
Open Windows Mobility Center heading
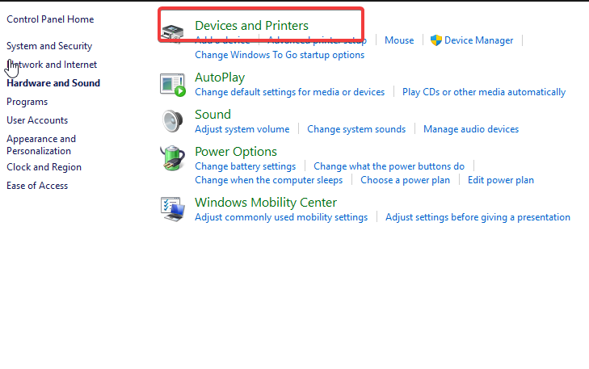pyautogui.click(x=266, y=203)
